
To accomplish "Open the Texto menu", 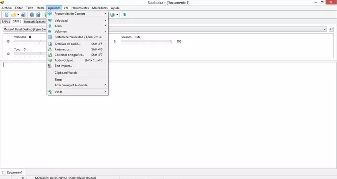I will (x=30, y=8).
